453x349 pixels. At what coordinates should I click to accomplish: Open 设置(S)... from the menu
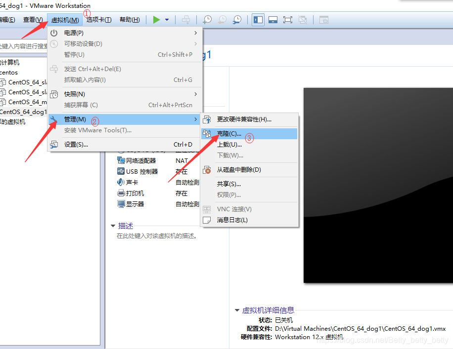point(125,145)
